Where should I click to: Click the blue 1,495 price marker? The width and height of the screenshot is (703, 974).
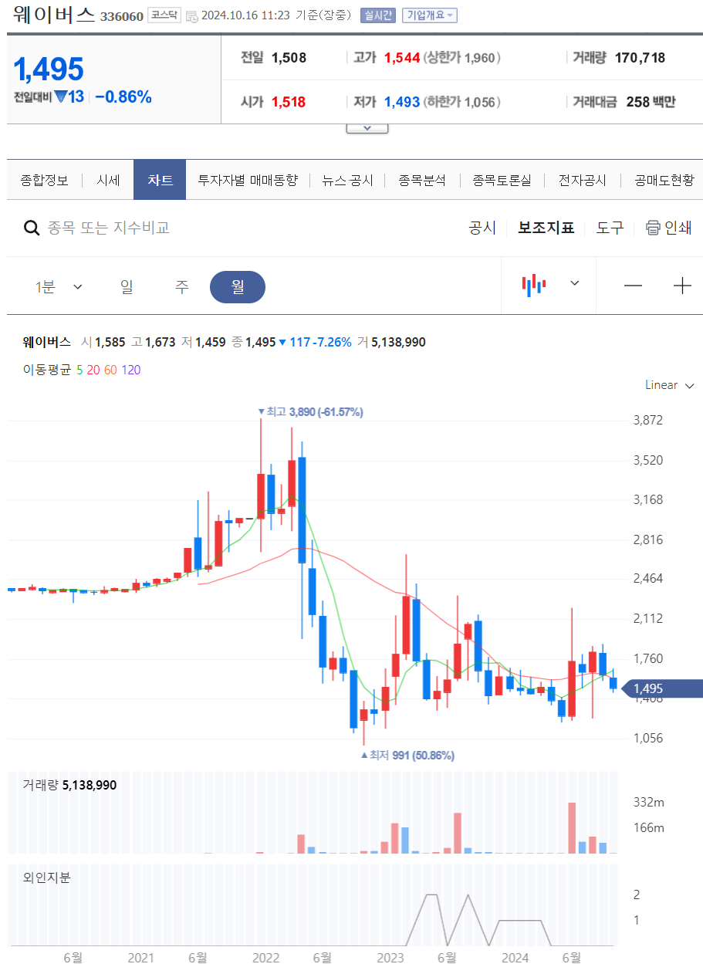[663, 688]
